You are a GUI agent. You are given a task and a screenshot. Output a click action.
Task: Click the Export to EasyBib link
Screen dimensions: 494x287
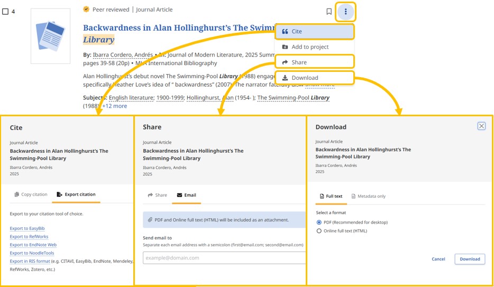[27, 228]
